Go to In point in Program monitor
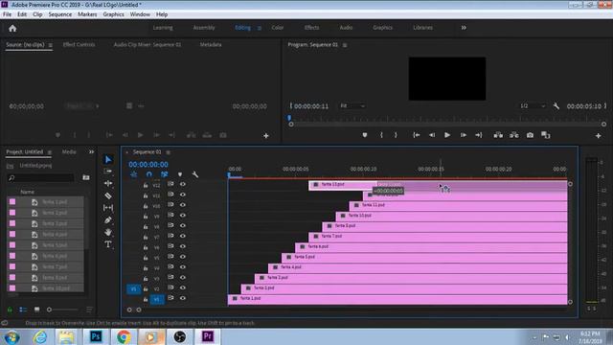613x345 pixels. (x=417, y=135)
